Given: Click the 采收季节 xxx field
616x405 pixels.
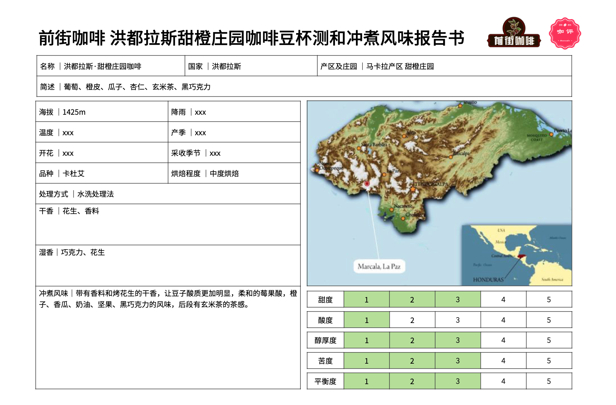Looking at the screenshot, I should (215, 153).
